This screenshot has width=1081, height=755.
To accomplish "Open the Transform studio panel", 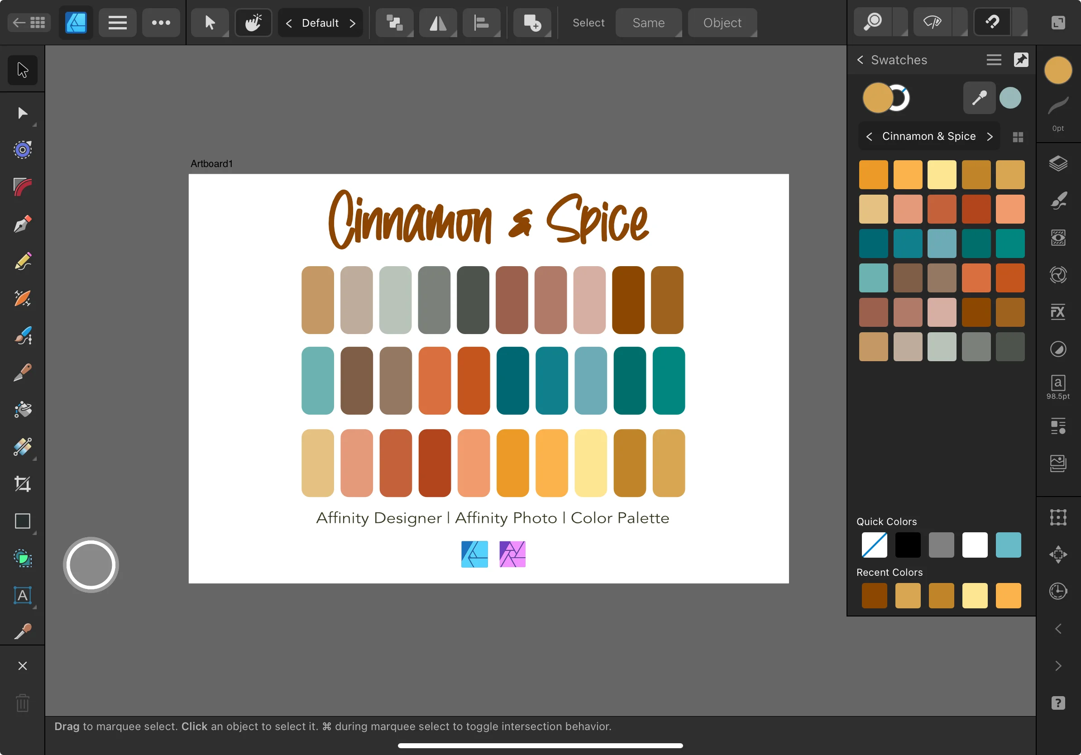I will click(1058, 517).
